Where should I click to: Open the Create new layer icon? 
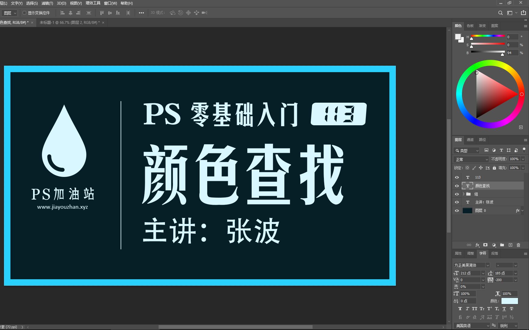510,245
